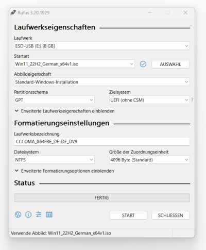
Task: Open the Laufwerk drive dropdown
Action: [102, 46]
